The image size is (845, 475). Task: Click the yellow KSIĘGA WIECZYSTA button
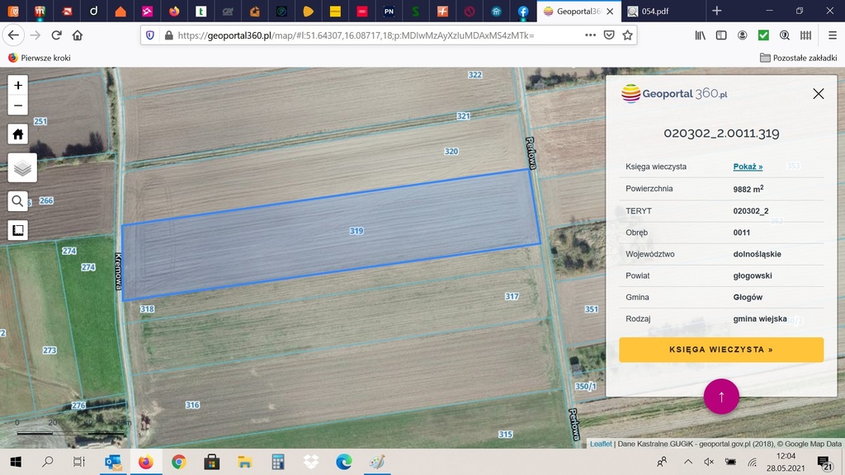click(x=721, y=350)
